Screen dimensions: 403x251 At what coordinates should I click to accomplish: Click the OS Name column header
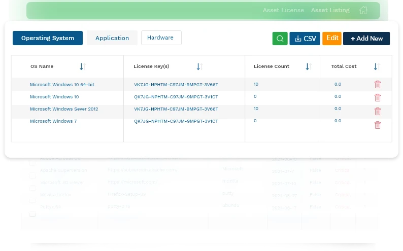tap(42, 66)
